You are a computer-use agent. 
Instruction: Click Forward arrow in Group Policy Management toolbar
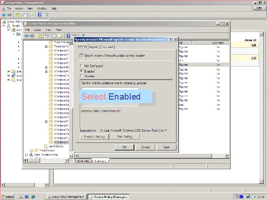pyautogui.click(x=10, y=15)
